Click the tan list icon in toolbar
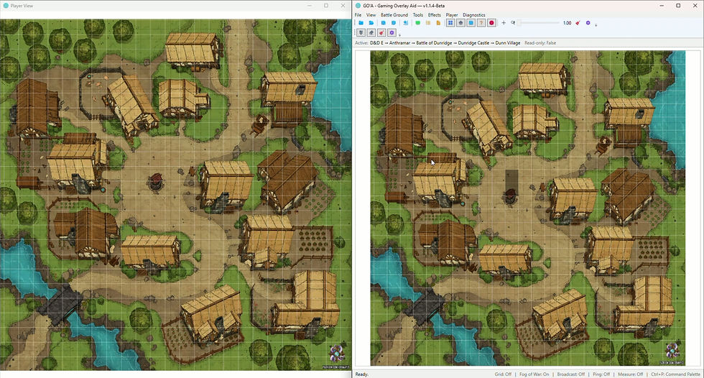The image size is (704, 378). (x=428, y=23)
